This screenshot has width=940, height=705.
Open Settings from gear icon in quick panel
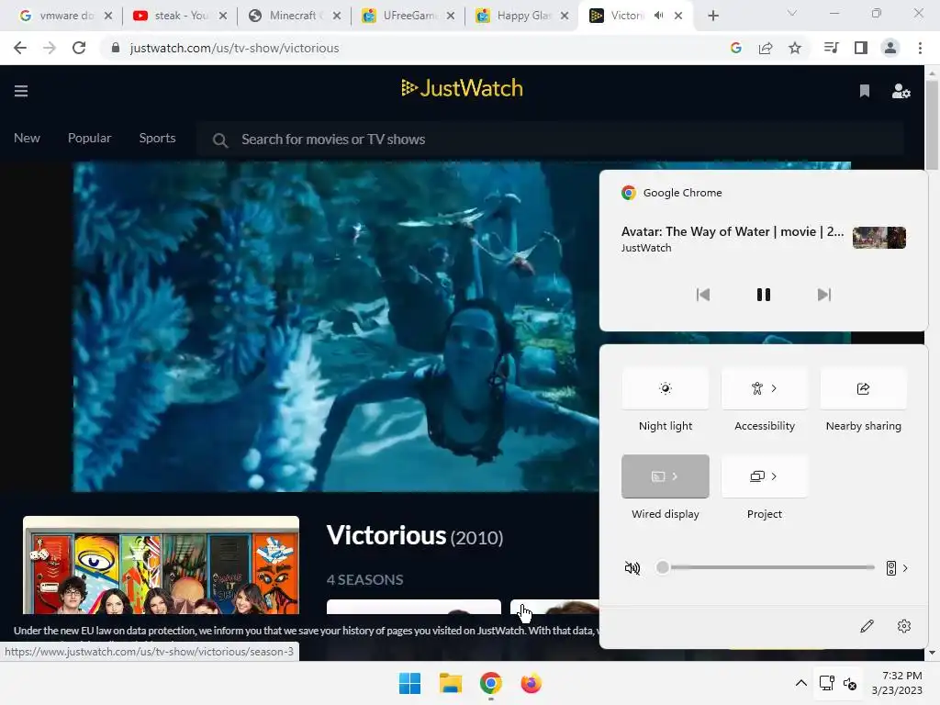[904, 626]
